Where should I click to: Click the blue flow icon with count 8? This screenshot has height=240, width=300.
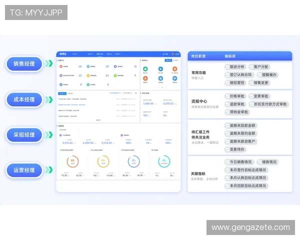[61, 84]
